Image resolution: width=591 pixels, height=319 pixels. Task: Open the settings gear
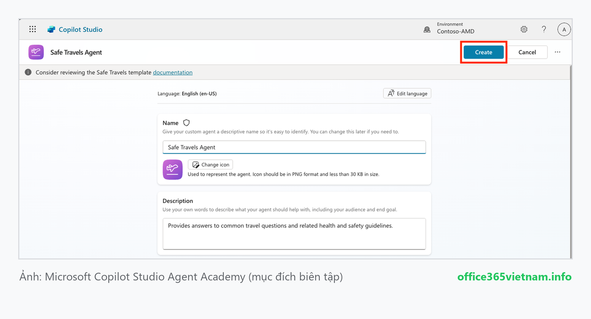pyautogui.click(x=524, y=29)
